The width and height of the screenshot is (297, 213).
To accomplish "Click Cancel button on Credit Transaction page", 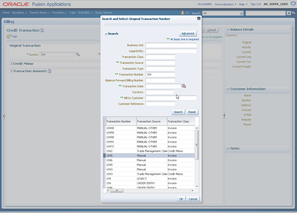I will (211, 30).
